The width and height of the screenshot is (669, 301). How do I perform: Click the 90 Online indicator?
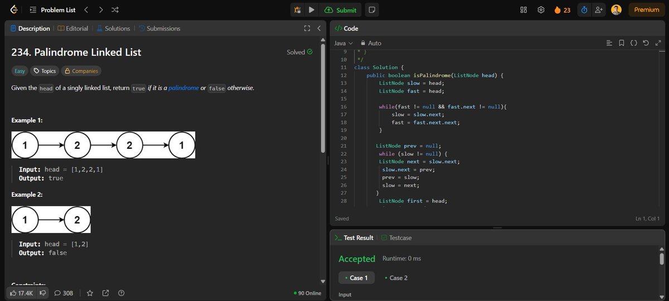pos(307,293)
